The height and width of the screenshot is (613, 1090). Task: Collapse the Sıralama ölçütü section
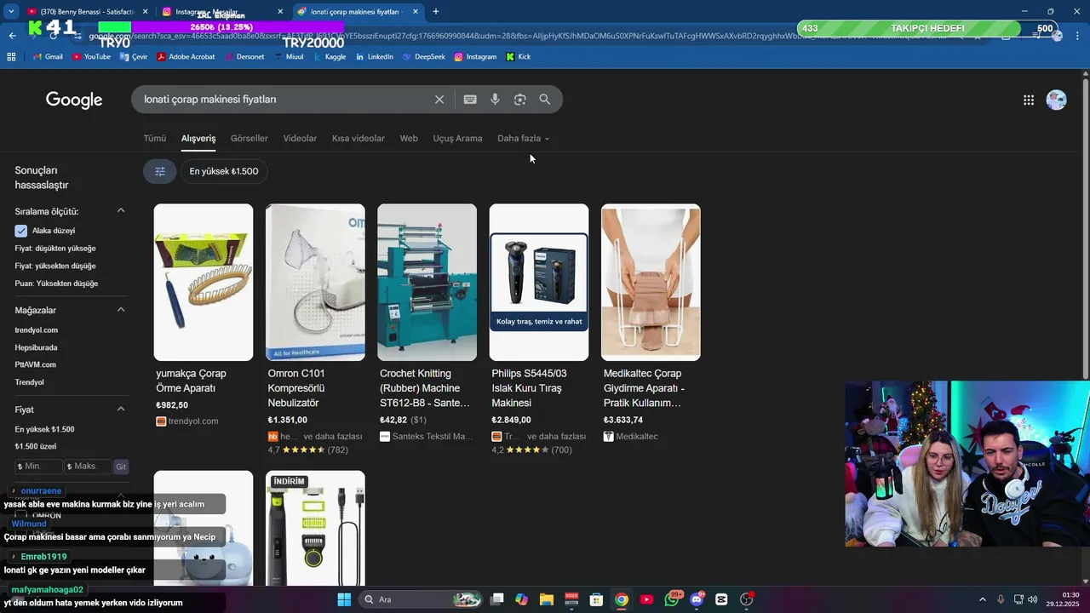click(121, 211)
